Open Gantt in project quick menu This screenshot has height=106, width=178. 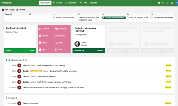62,43
